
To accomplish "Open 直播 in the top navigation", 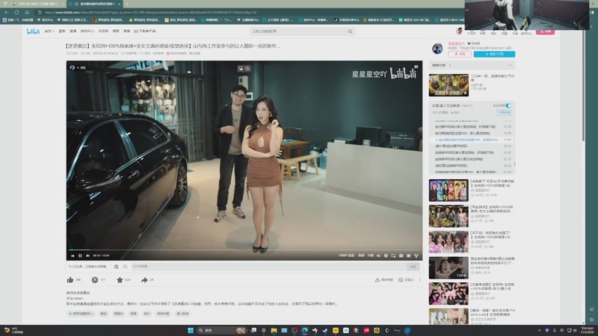I will pos(73,31).
